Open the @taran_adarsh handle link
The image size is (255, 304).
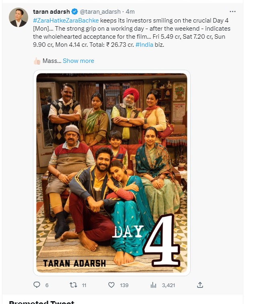click(100, 12)
